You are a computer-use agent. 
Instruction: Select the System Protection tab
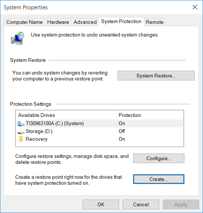121,22
